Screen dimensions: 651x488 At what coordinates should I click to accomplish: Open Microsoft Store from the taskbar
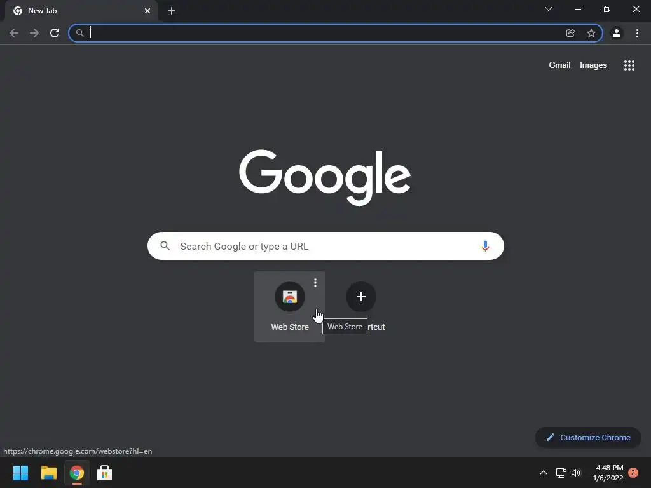[105, 473]
